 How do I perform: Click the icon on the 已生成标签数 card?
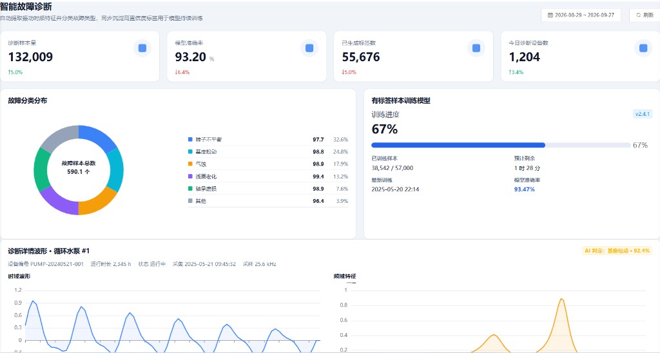click(x=476, y=48)
